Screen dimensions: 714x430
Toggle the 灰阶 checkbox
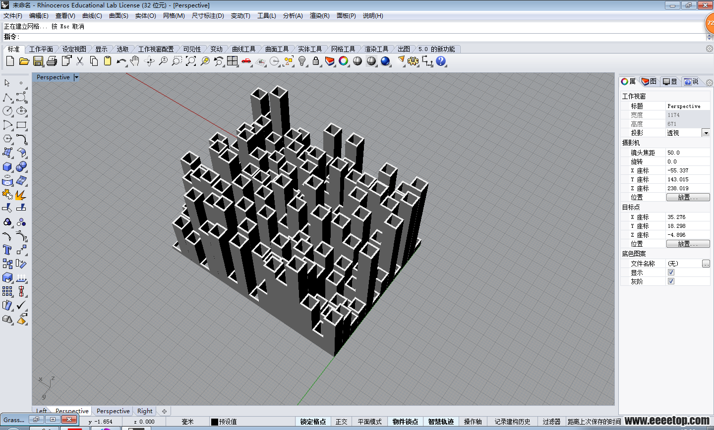(x=671, y=281)
